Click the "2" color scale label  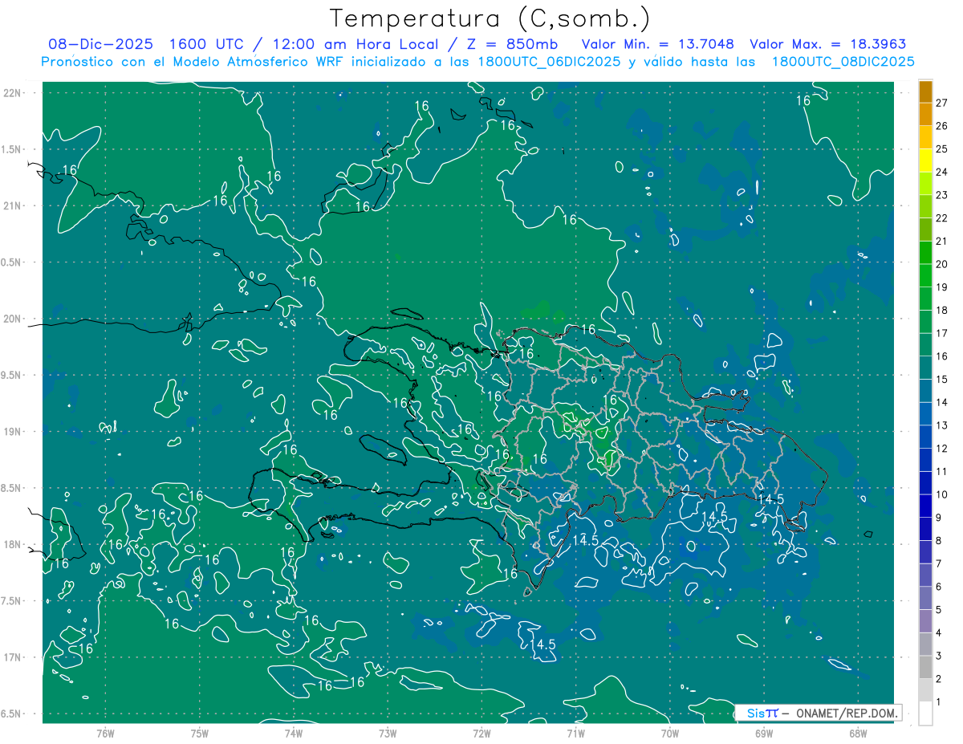point(939,680)
